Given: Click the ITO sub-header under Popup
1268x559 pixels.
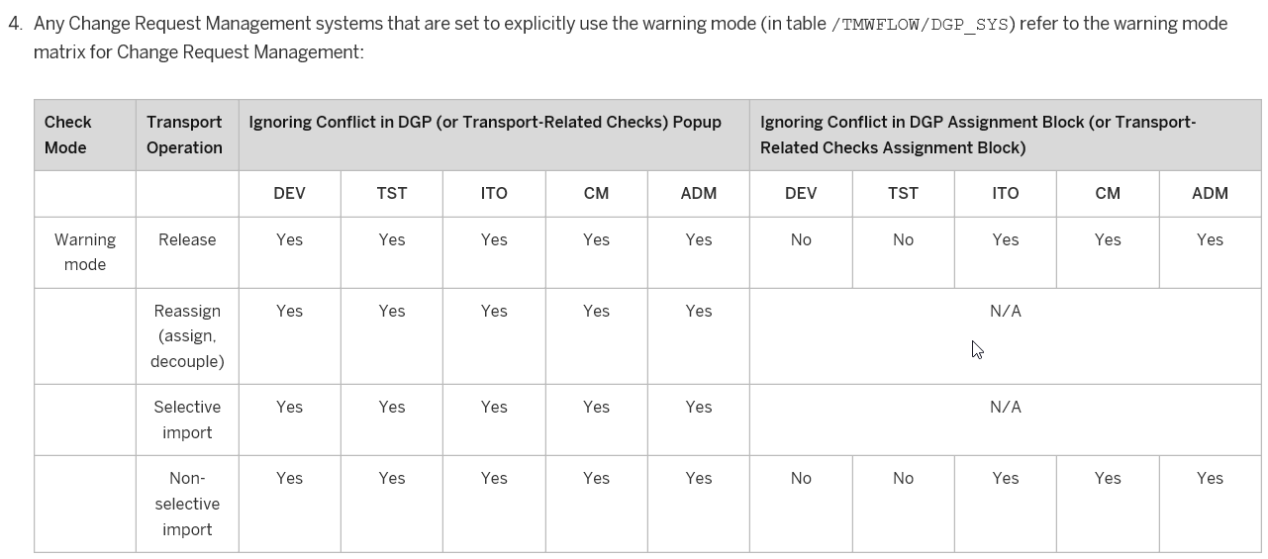Looking at the screenshot, I should [494, 194].
